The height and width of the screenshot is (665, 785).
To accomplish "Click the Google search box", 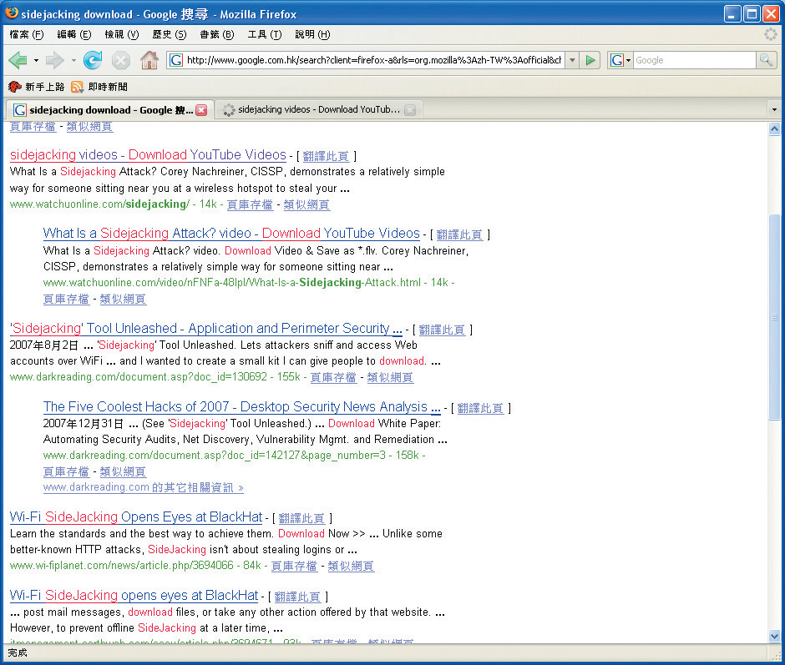I will [694, 61].
